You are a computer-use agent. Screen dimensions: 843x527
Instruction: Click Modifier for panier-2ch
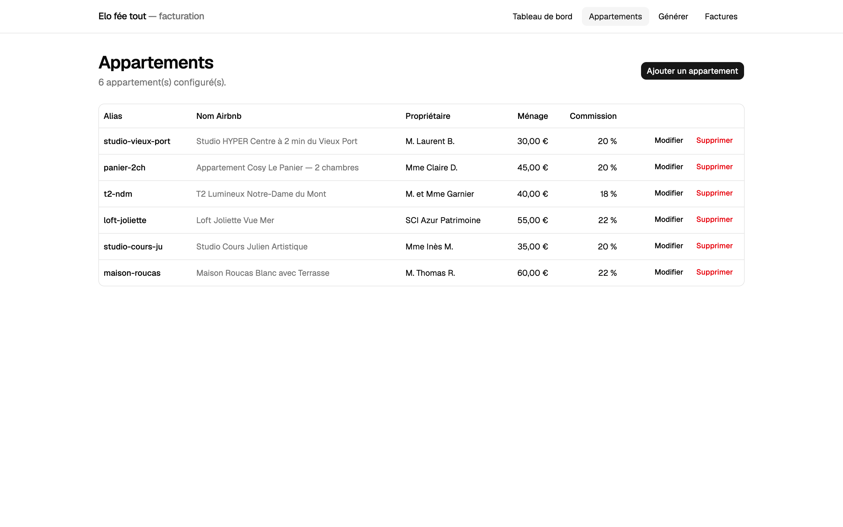tap(669, 167)
